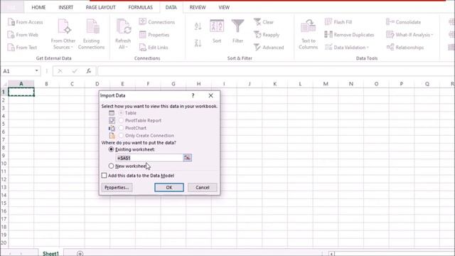Select row 15 header
The height and width of the screenshot is (256, 455).
(x=4, y=203)
